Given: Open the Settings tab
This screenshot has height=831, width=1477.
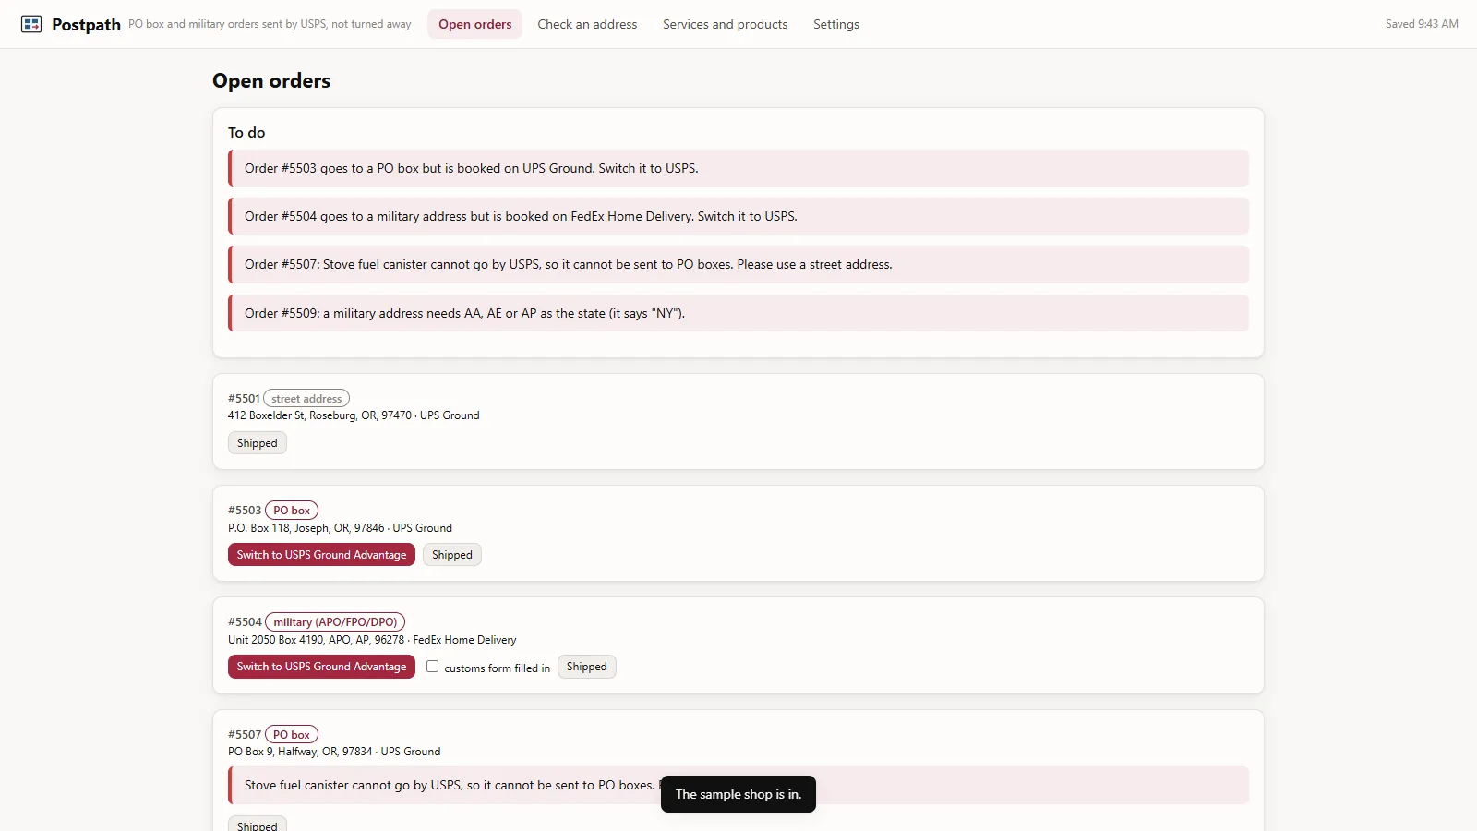Looking at the screenshot, I should (835, 24).
